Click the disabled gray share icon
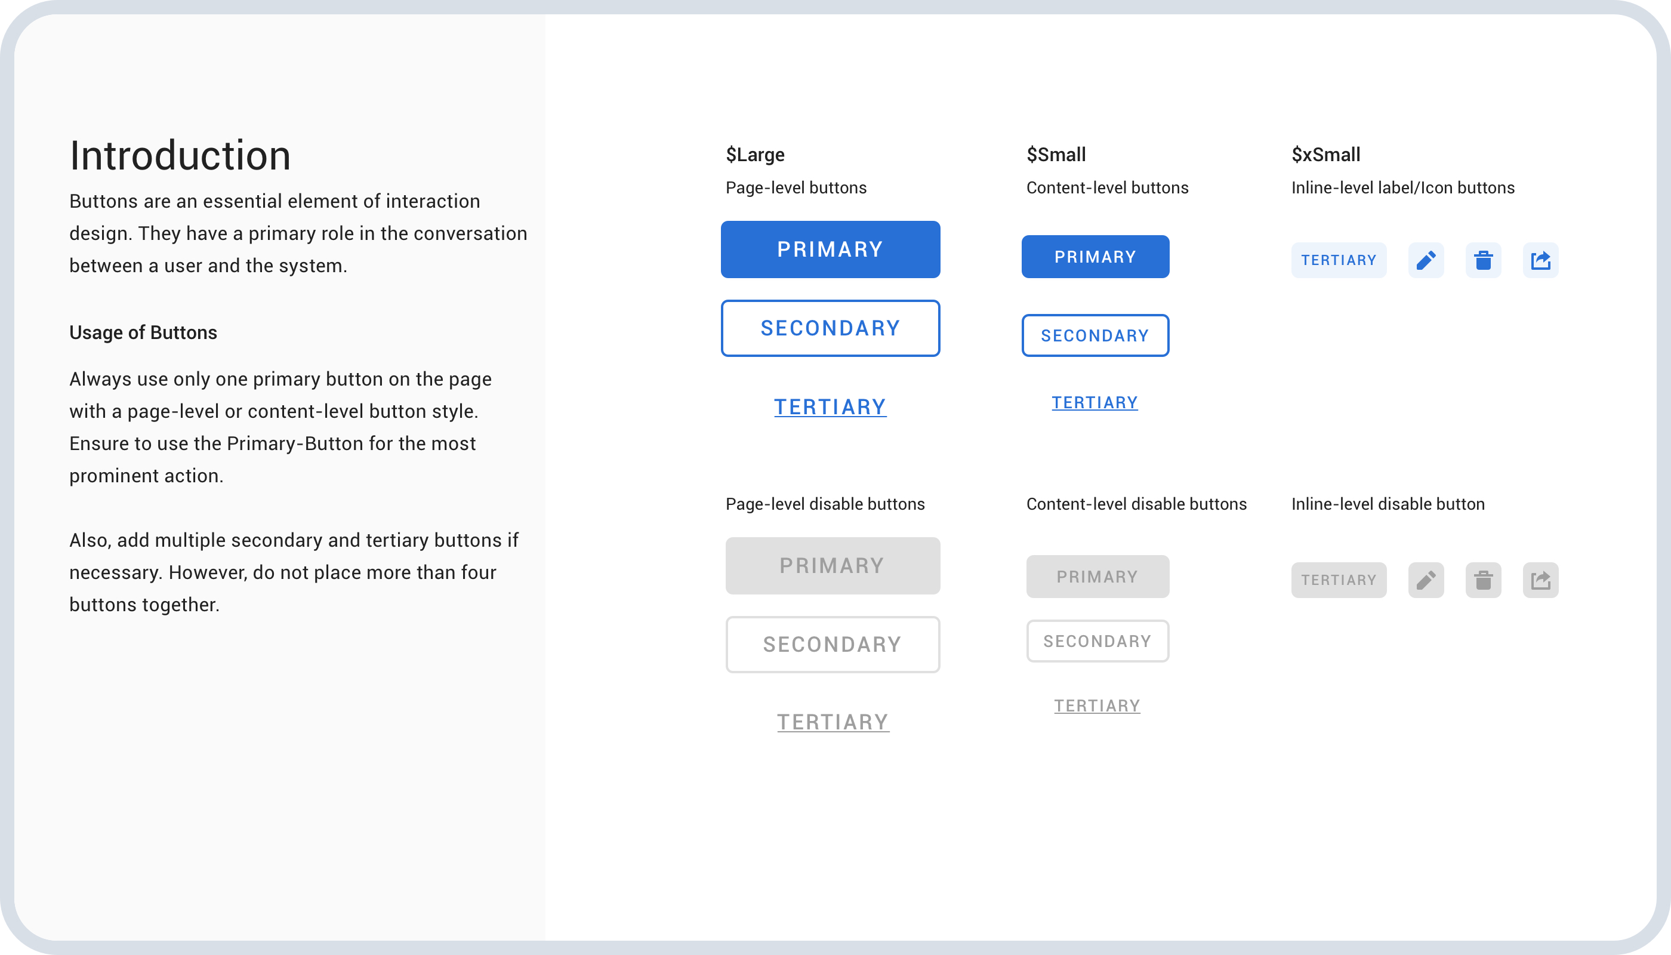The height and width of the screenshot is (955, 1671). 1540,580
